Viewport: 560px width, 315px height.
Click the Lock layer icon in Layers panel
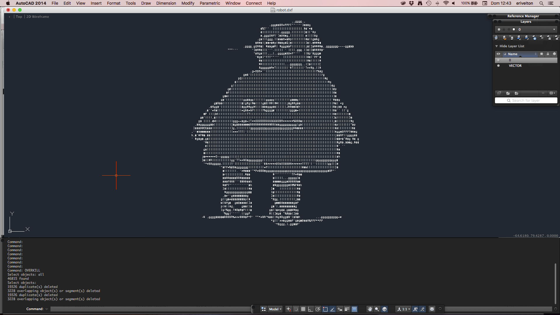[x=549, y=38]
